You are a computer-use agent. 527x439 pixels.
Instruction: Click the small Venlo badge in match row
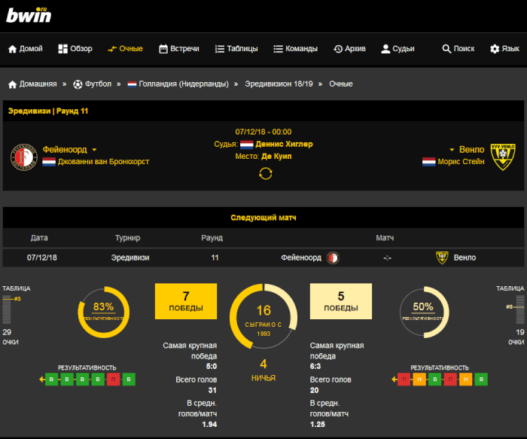(442, 258)
